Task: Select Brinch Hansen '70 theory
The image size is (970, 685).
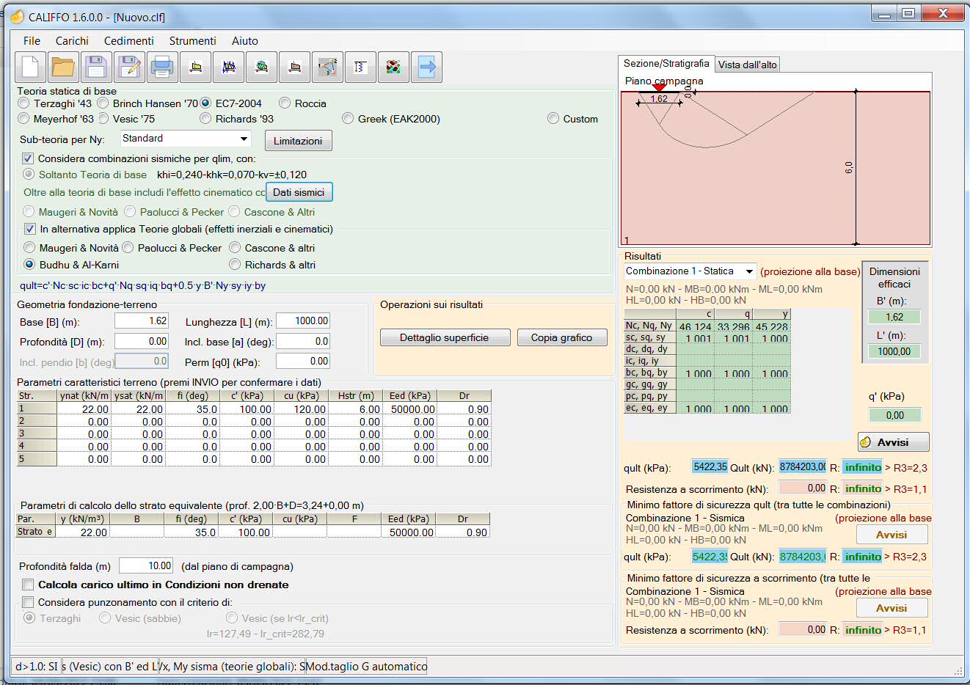Action: 103,103
